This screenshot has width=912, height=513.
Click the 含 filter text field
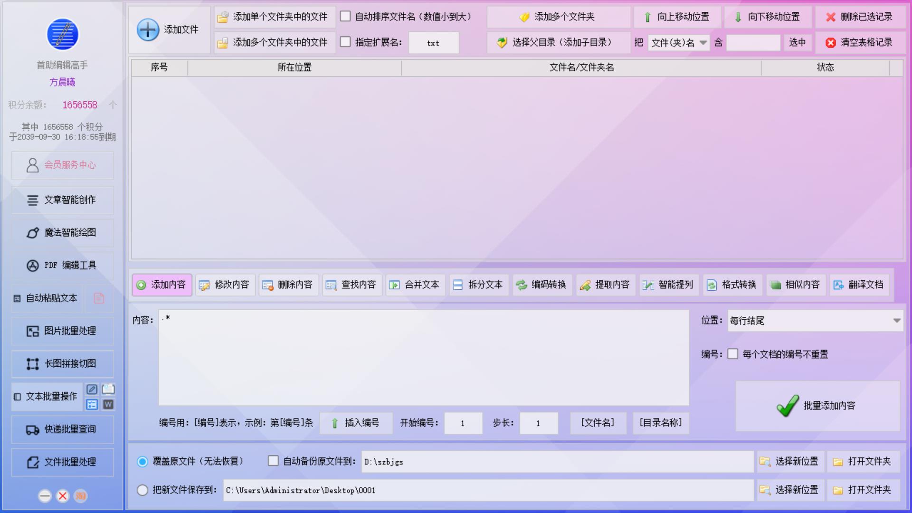753,43
